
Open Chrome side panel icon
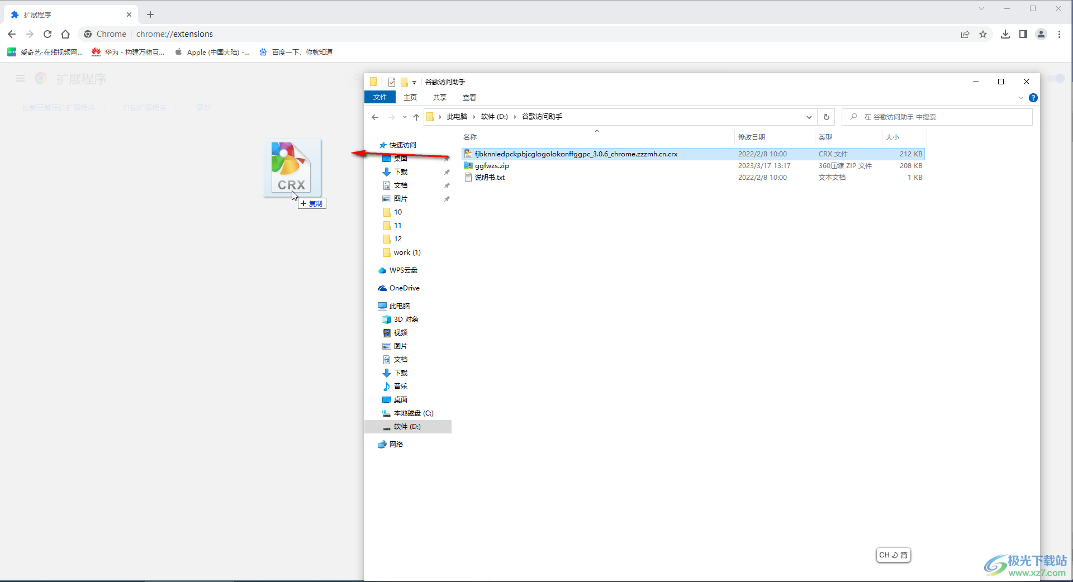click(1023, 34)
